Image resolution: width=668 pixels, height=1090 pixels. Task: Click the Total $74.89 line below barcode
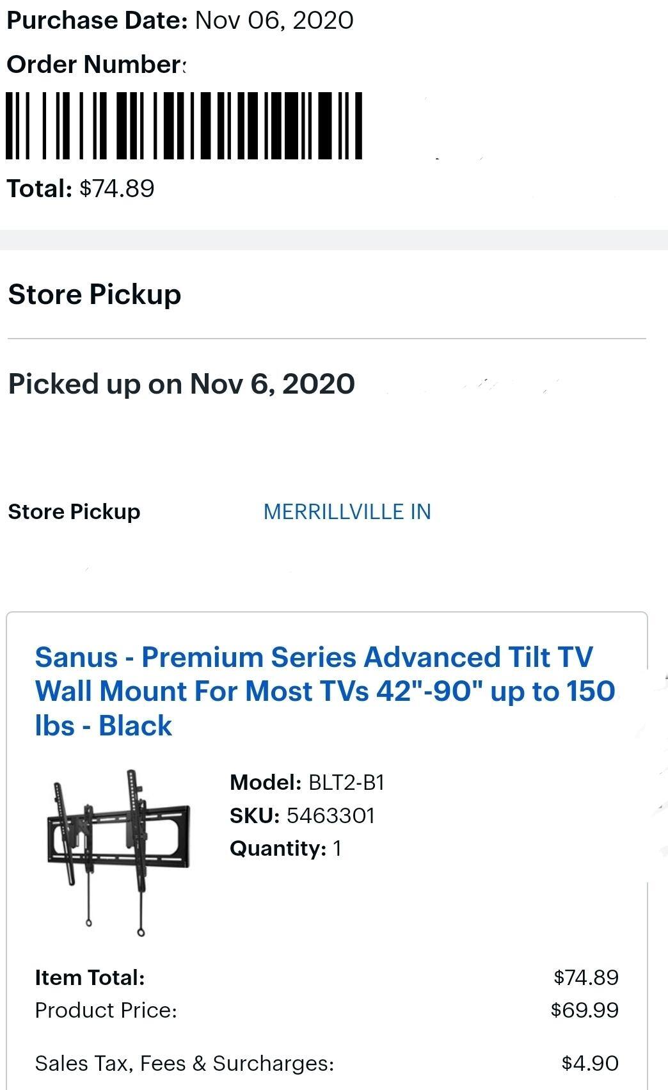(x=81, y=189)
